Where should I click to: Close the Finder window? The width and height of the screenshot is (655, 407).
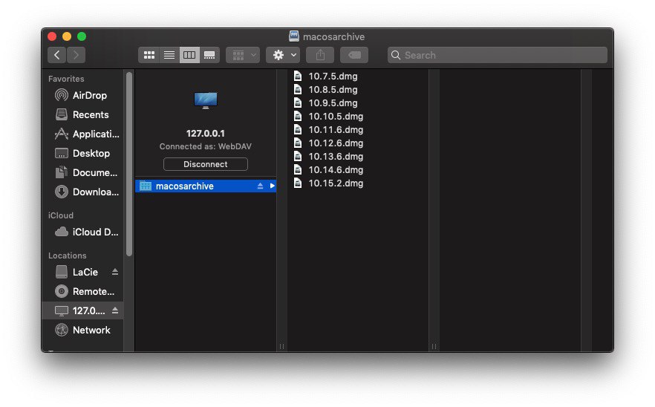[x=52, y=36]
